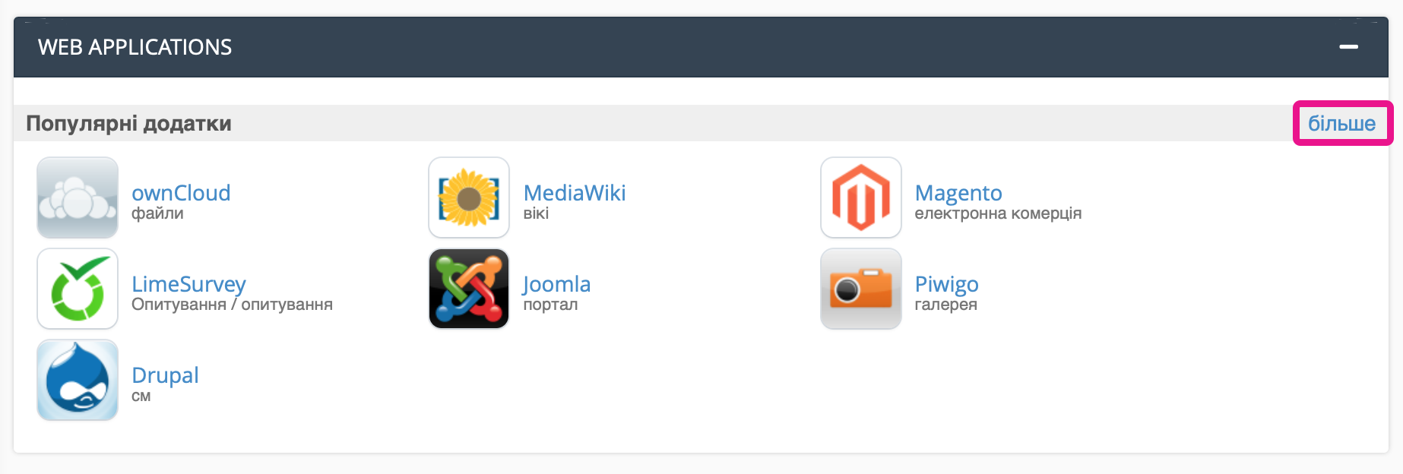Click the Magento name link
Screen dimensions: 1403x474
pos(958,193)
